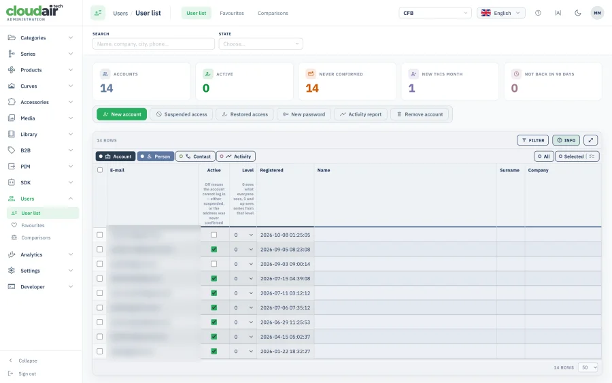Screen dimensions: 612x383
Task: Click the user list icon beside breadcrumb
Action: pos(98,13)
